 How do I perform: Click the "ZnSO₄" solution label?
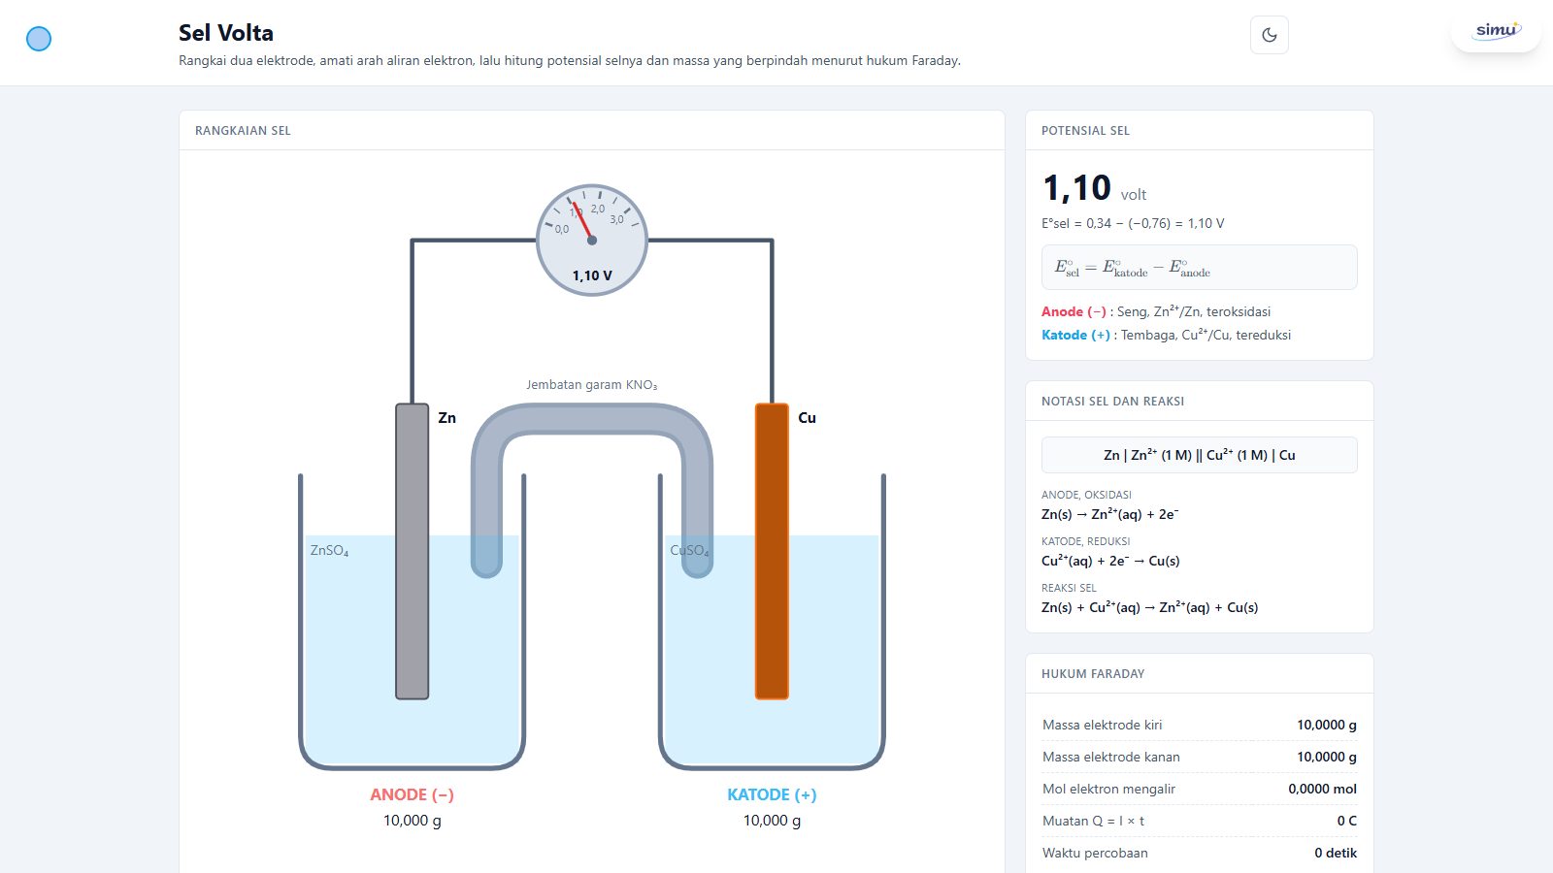[329, 551]
